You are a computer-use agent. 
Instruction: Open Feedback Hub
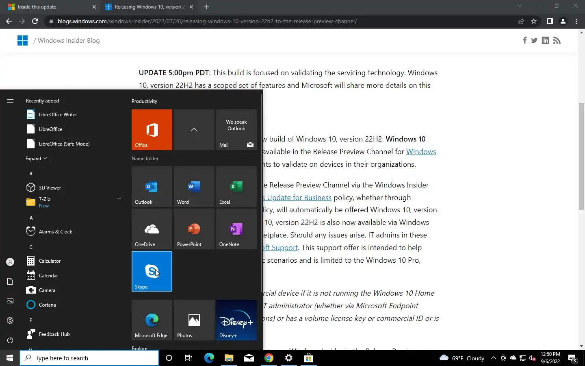73,334
